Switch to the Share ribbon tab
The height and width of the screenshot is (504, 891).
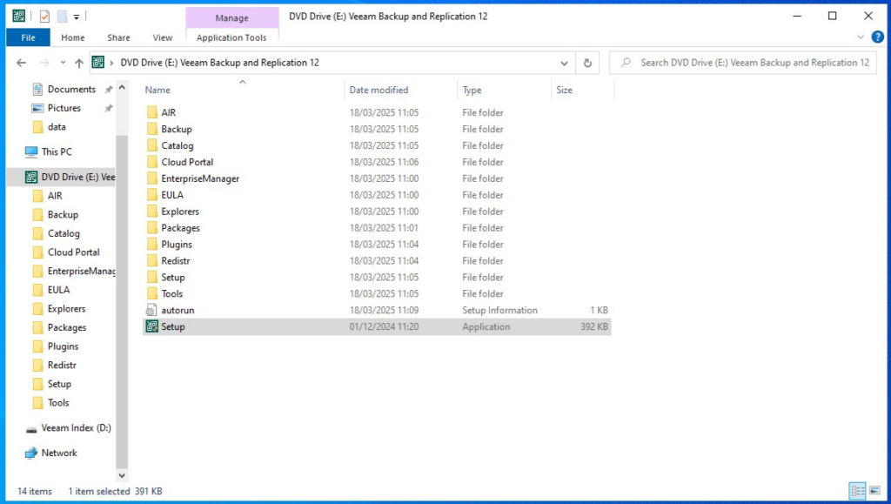118,37
